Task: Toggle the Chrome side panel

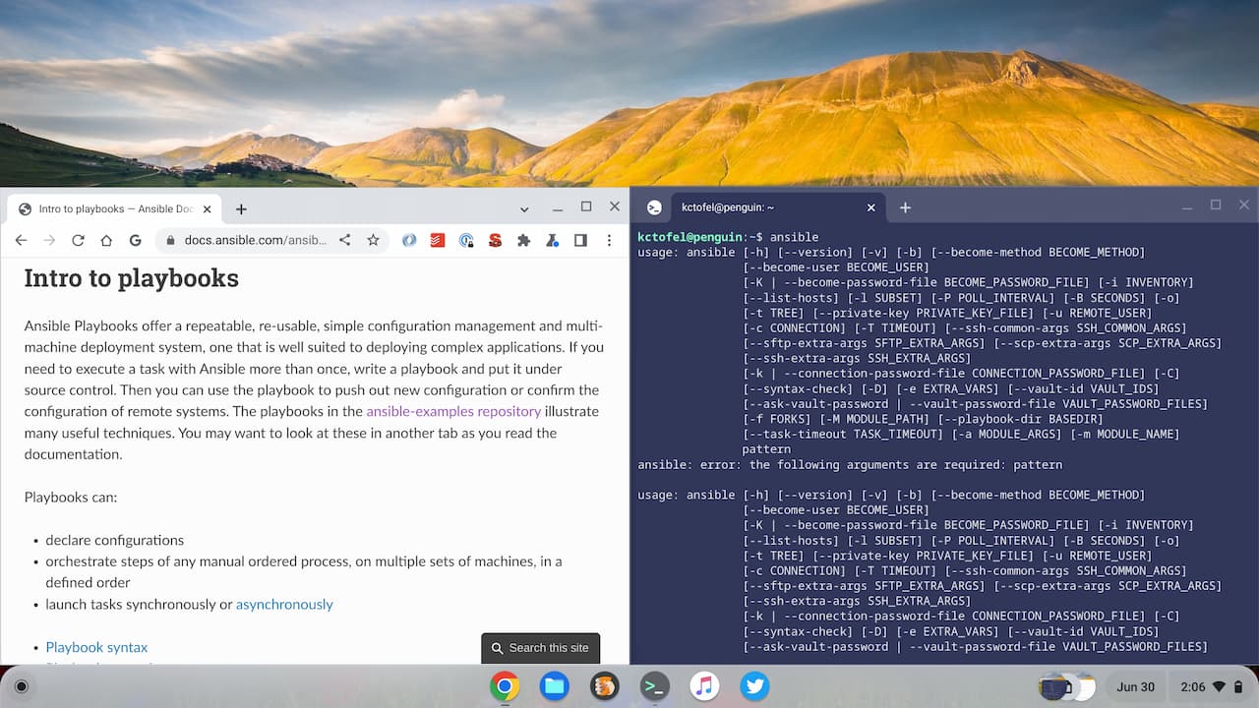Action: pos(580,240)
